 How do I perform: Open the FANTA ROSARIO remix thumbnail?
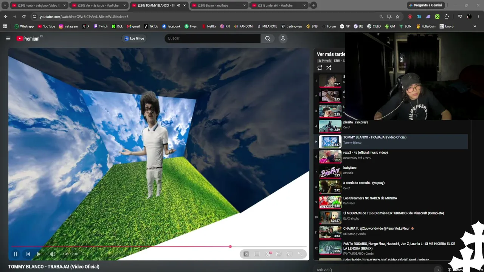pyautogui.click(x=330, y=248)
